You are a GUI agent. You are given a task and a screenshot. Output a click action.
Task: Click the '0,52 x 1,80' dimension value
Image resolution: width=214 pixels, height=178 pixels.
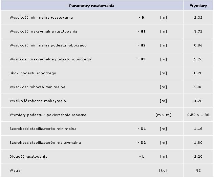click(x=198, y=115)
